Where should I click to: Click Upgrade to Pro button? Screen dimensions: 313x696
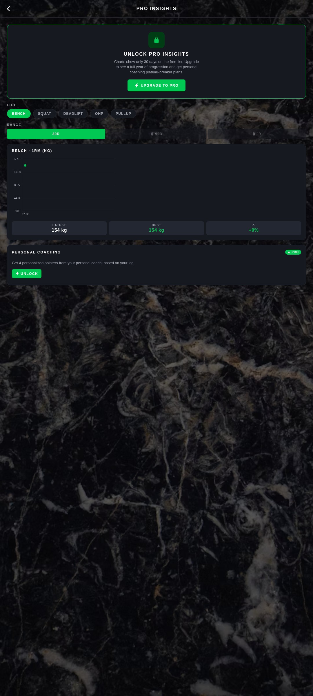(156, 85)
